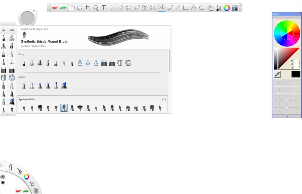Screen dimensions: 302x194
Task: Undo with the red arrow in top toolbar
Action: click(55, 8)
